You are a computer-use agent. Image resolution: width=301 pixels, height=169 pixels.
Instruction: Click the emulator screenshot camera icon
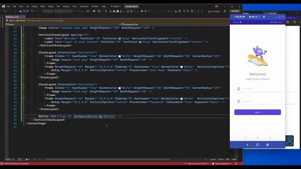(x=250, y=17)
